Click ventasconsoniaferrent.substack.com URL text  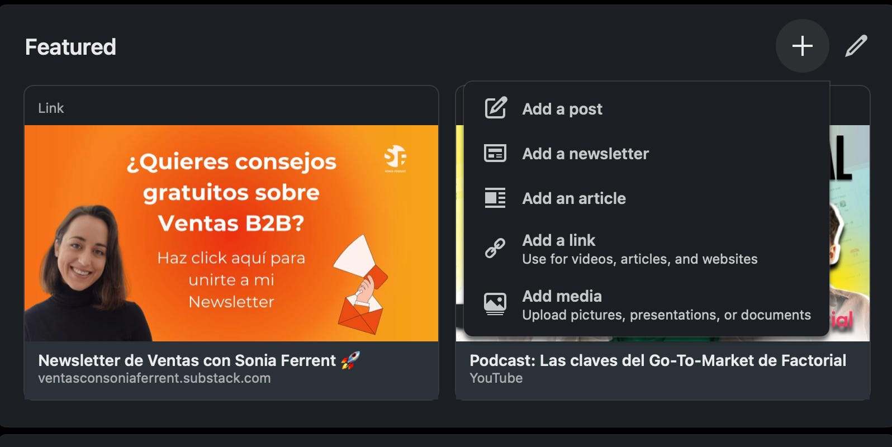[x=154, y=378]
